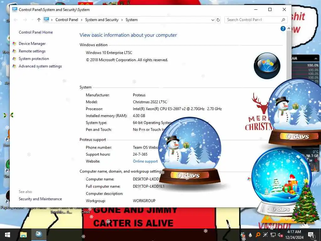
Task: Click the 24-7-365 support hours value
Action: click(x=140, y=154)
